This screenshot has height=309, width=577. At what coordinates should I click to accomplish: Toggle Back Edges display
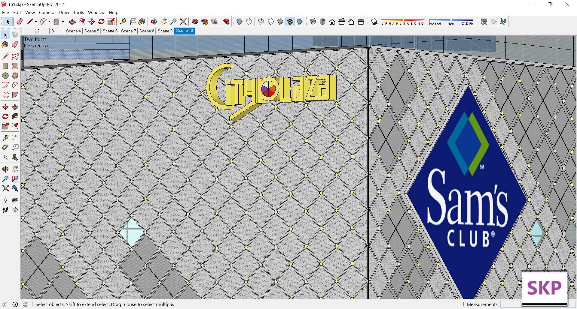pos(249,22)
